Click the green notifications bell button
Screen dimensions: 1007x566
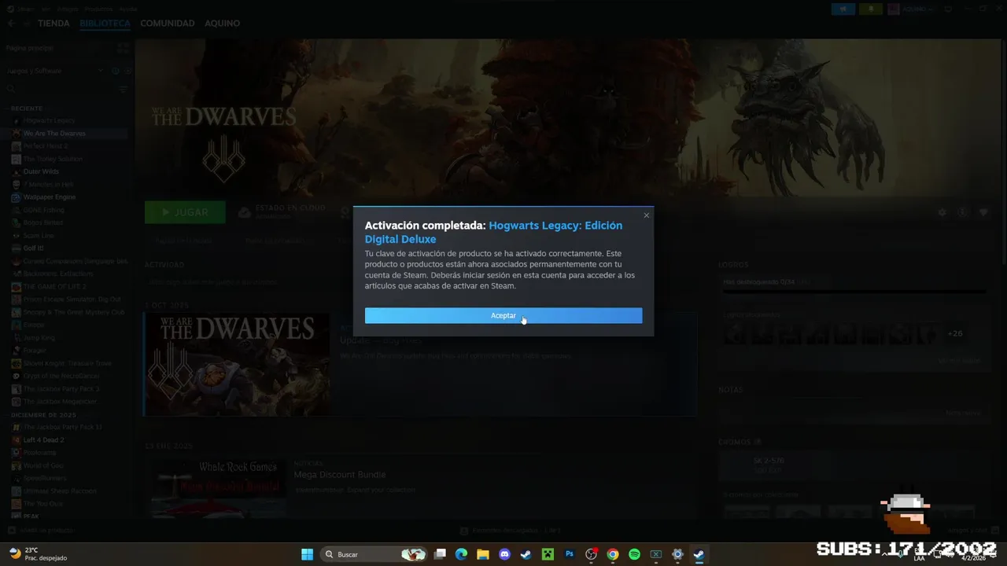click(871, 9)
